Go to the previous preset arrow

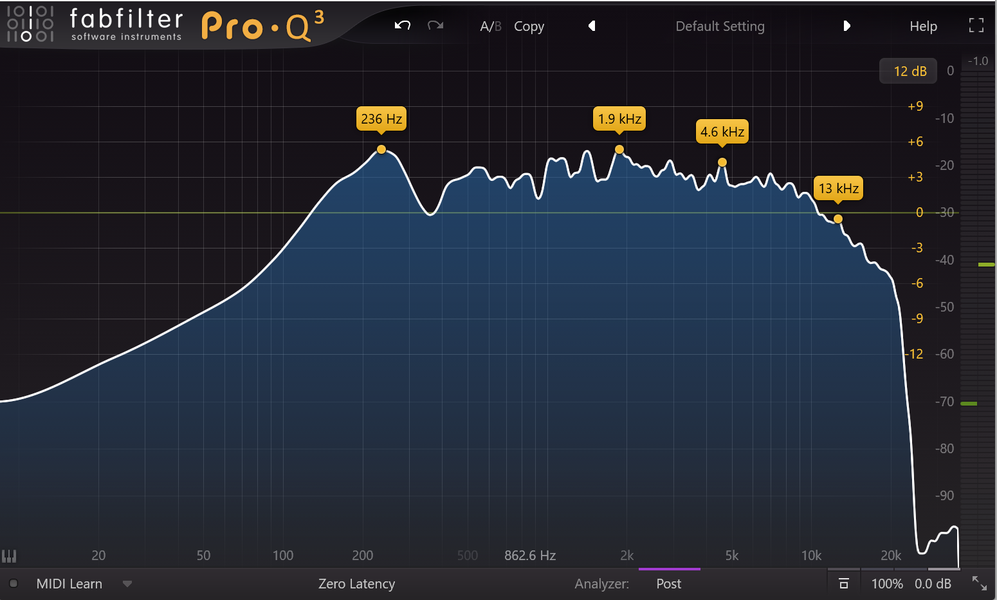click(592, 26)
